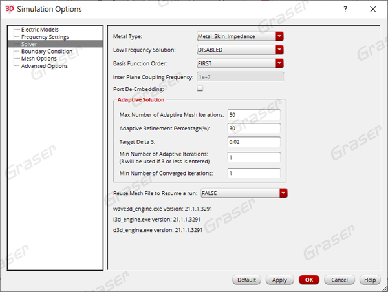Click the Target Delta S label
The height and width of the screenshot is (292, 388).
coord(137,142)
